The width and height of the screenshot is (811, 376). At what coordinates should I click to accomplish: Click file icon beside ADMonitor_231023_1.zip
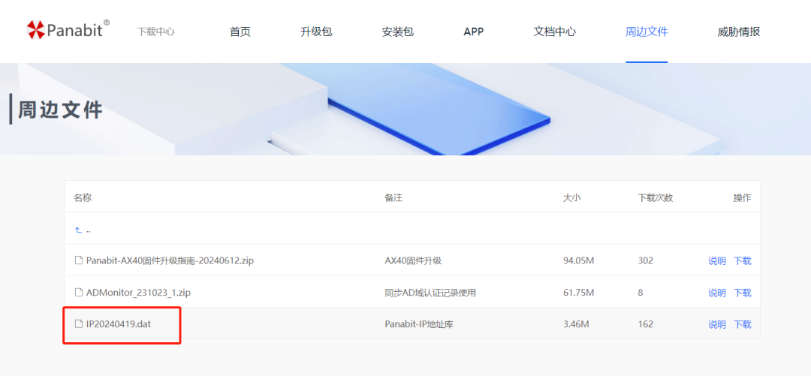[x=79, y=293]
